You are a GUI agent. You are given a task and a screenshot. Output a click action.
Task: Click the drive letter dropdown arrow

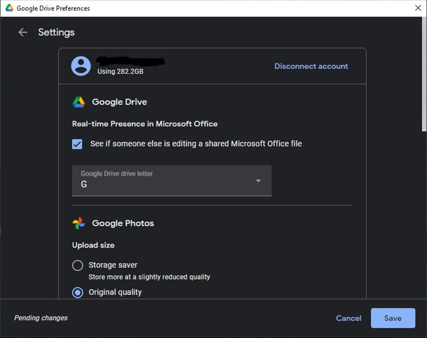(258, 181)
